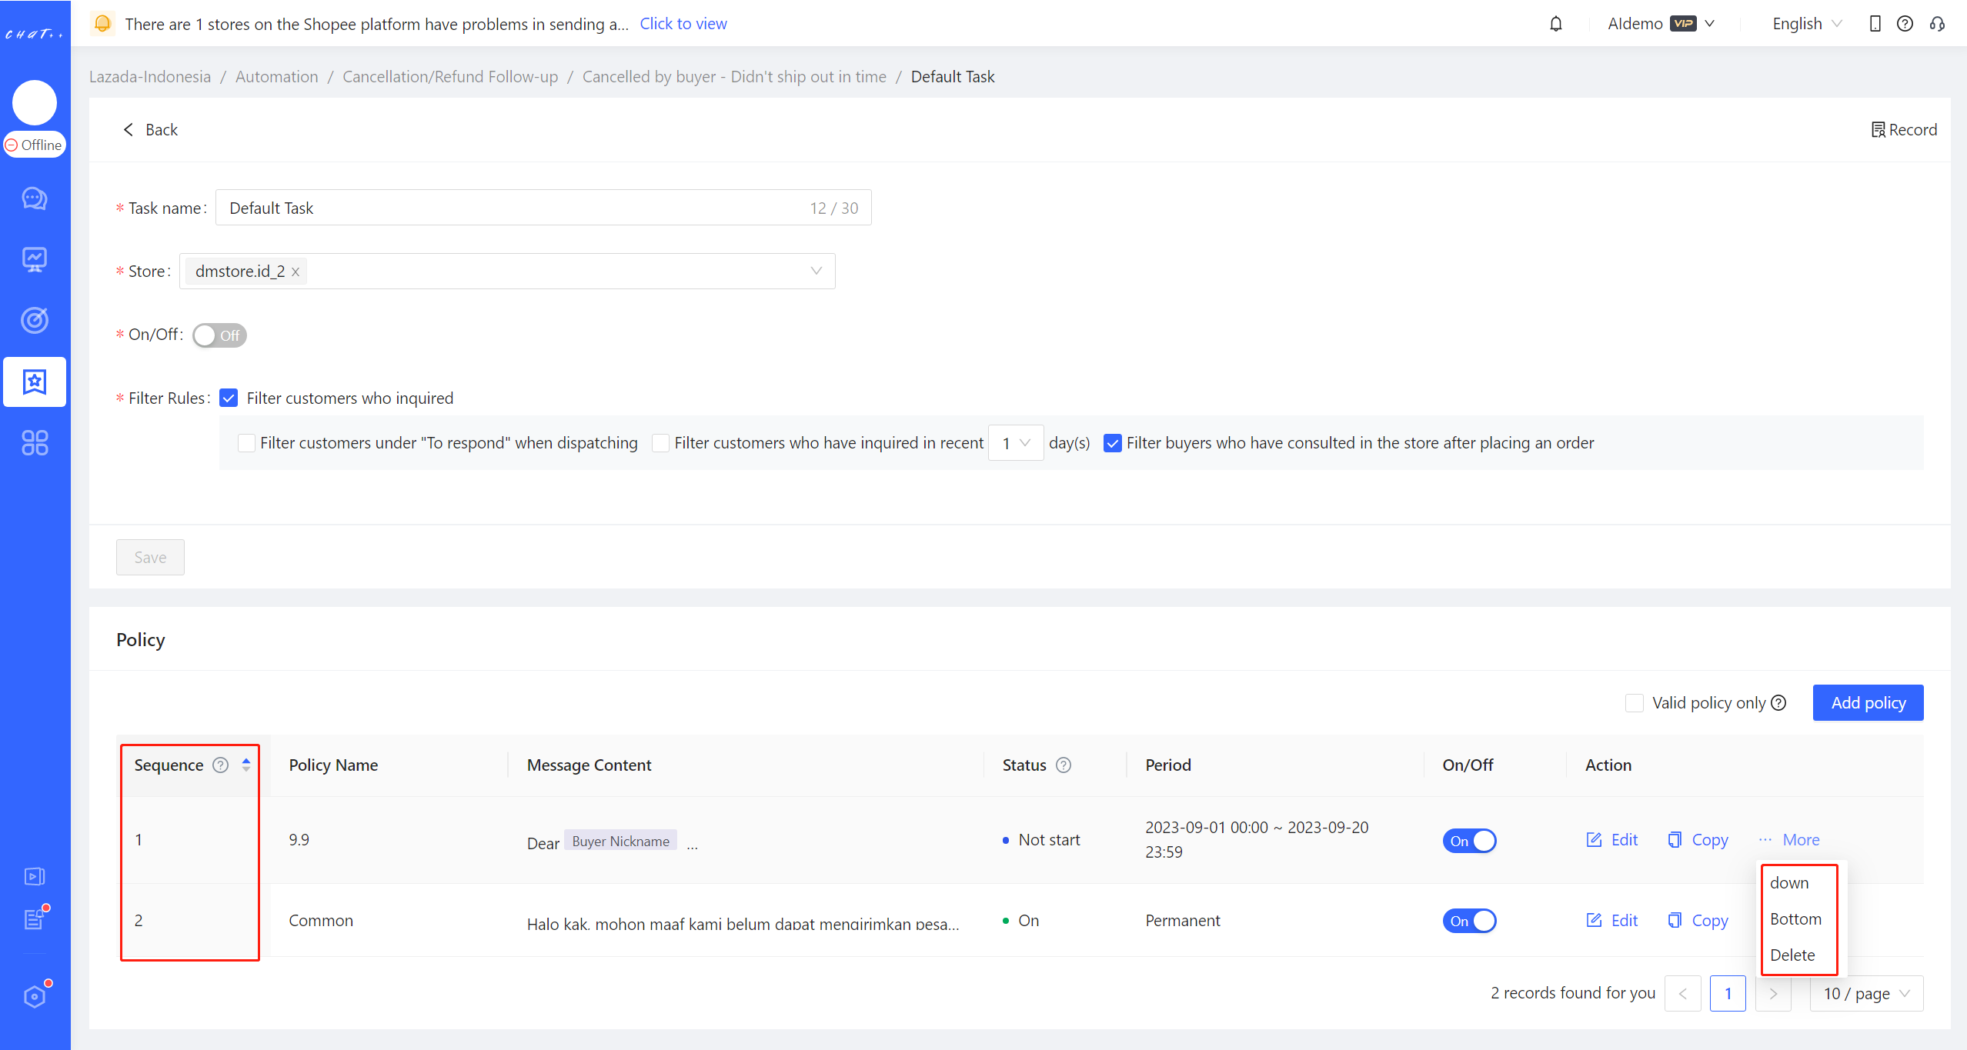Select down from the More menu
The width and height of the screenshot is (1967, 1050).
tap(1789, 882)
